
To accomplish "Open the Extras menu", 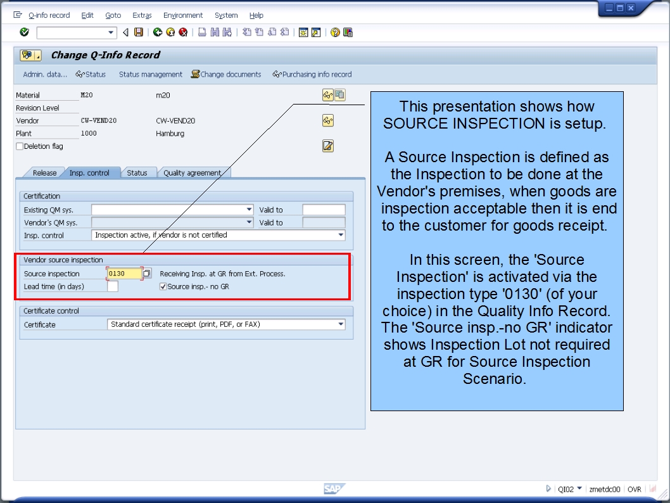I will pos(142,15).
